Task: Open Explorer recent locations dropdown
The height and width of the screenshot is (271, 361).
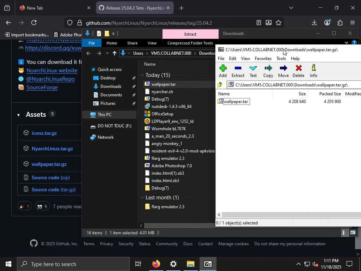Action: tap(107, 53)
